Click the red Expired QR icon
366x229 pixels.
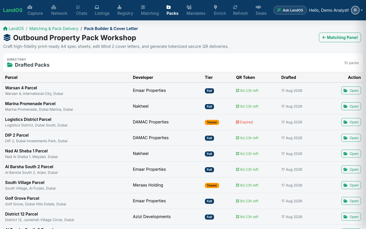point(238,122)
